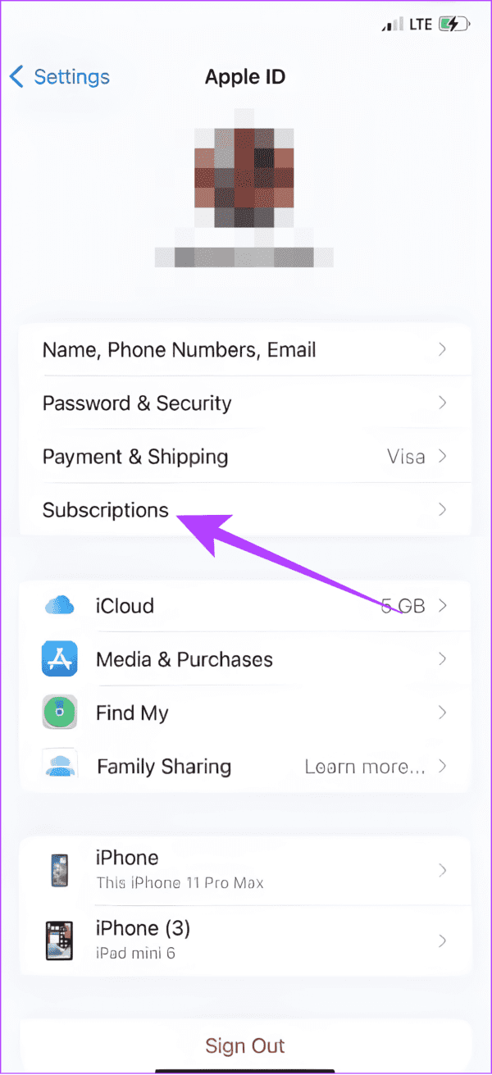Viewport: 492px width, 1075px height.
Task: Go back using the Settings chevron
Action: pyautogui.click(x=16, y=77)
